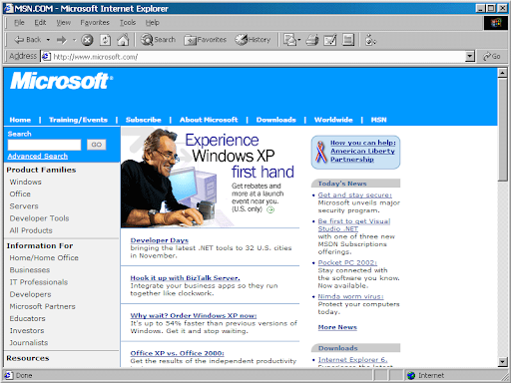The width and height of the screenshot is (511, 383).
Task: Open the IT Professionals link
Action: click(39, 282)
